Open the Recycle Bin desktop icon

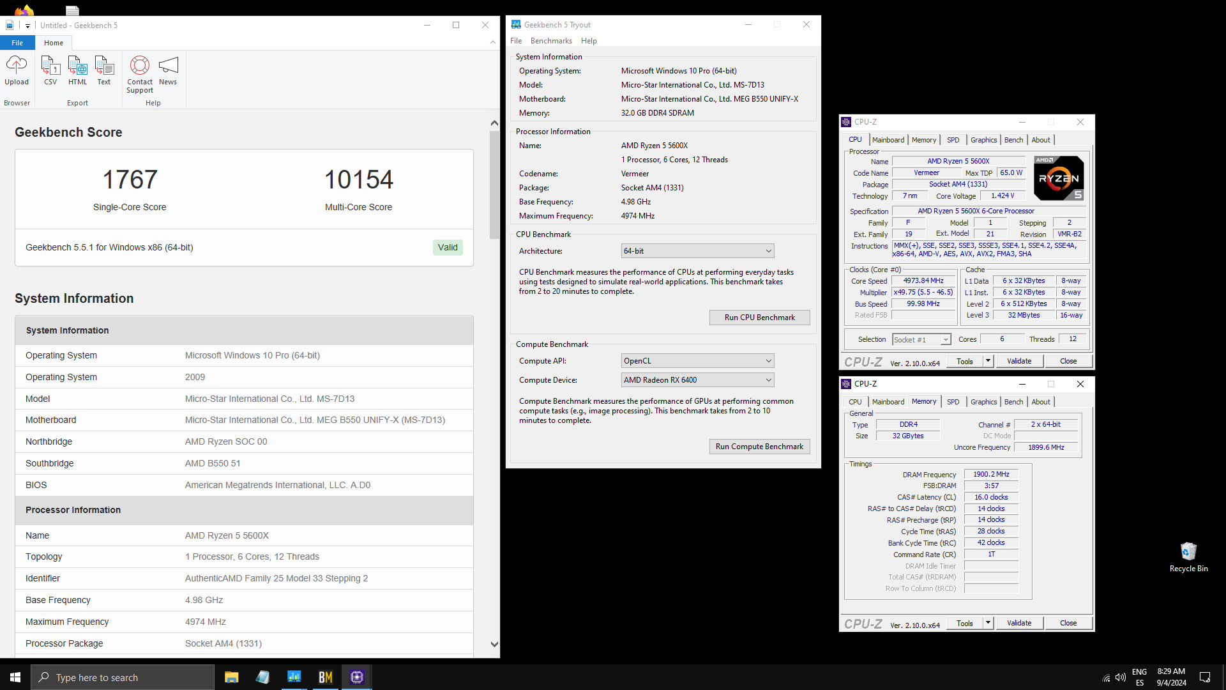(x=1188, y=557)
